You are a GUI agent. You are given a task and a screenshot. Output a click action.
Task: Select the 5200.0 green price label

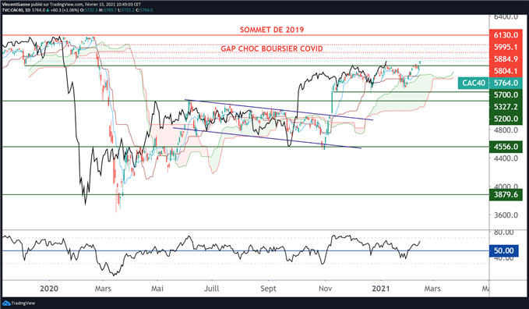[x=506, y=119]
